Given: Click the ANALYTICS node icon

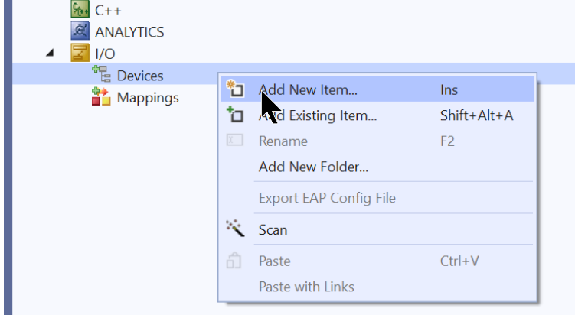Looking at the screenshot, I should click(x=80, y=31).
